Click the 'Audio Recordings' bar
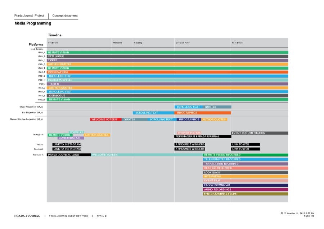This screenshot has height=229, width=324. pyautogui.click(x=246, y=189)
